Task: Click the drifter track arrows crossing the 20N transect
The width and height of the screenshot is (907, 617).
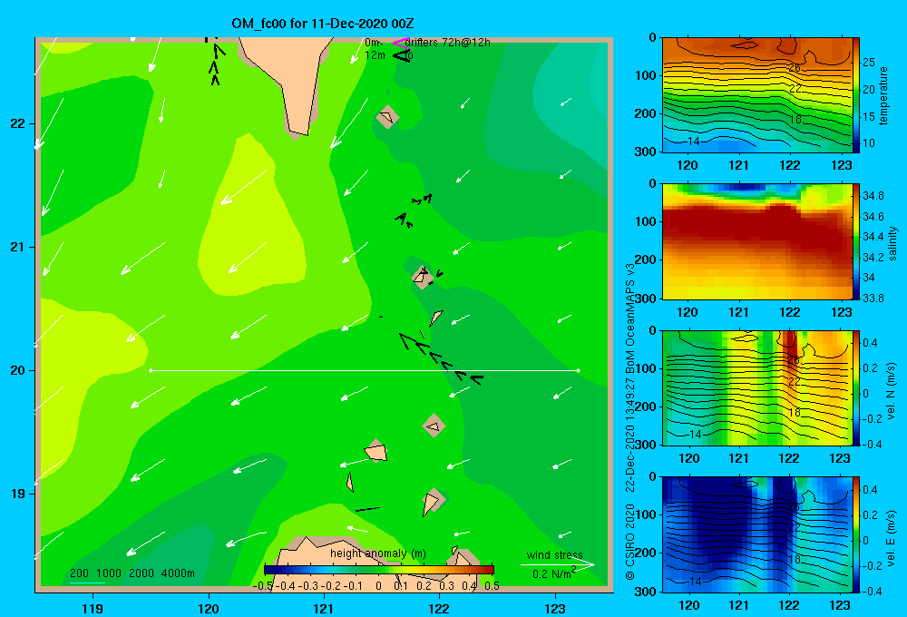Action: [x=441, y=358]
